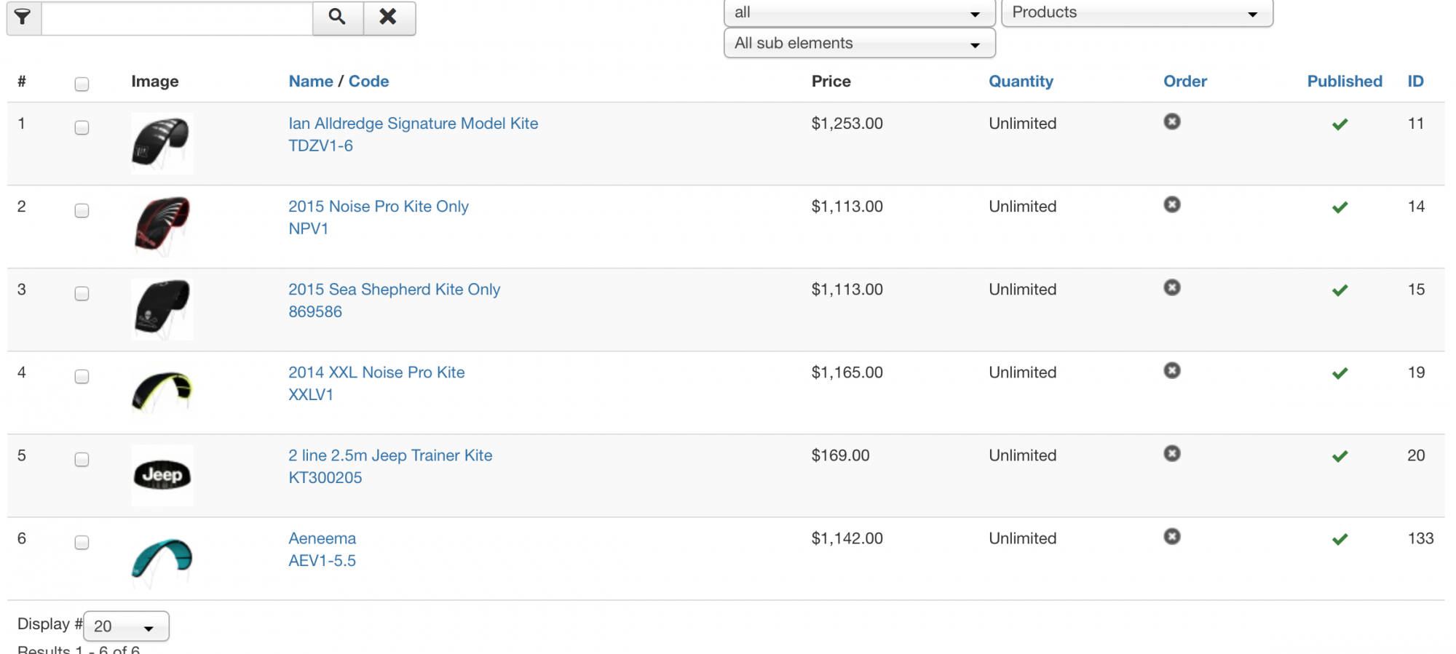Image resolution: width=1456 pixels, height=654 pixels.
Task: Unpublish the Aeneema product checkmark
Action: pyautogui.click(x=1340, y=539)
